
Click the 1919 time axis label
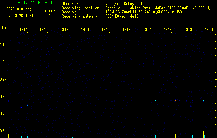click(188, 30)
